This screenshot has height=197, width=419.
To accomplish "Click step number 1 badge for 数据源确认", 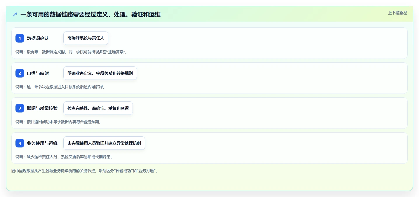I will coord(20,38).
